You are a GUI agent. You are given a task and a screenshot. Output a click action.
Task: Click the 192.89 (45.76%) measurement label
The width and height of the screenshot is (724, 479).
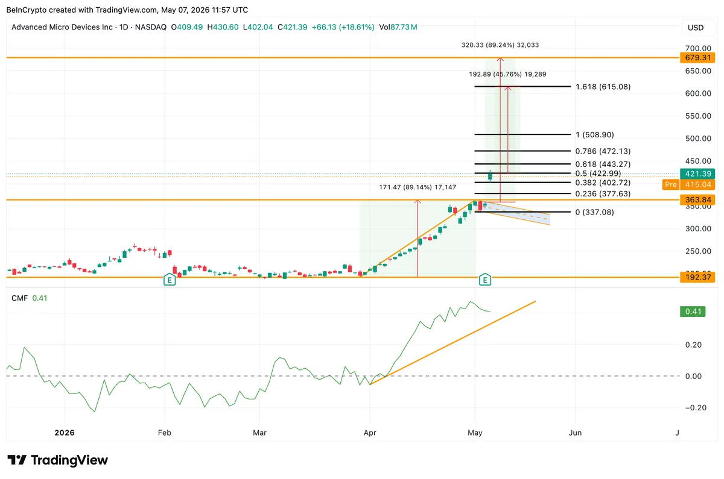pos(508,75)
